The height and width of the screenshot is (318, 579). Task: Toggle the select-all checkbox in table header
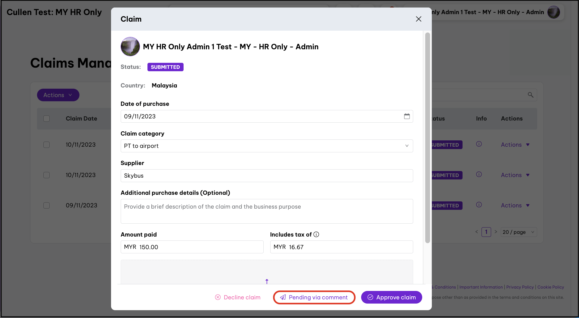click(x=47, y=119)
